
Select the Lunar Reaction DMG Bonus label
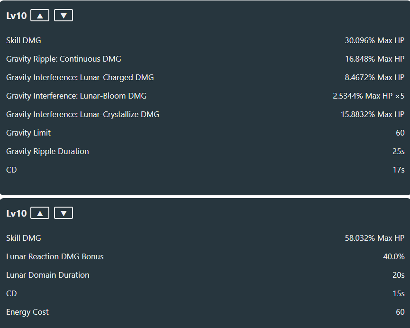pyautogui.click(x=55, y=256)
